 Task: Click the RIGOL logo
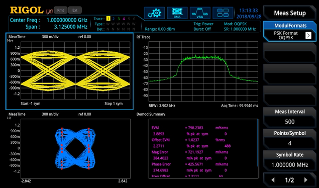[27, 10]
